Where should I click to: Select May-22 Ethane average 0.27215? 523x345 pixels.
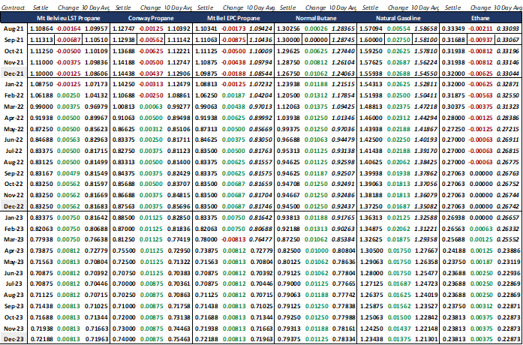click(509, 129)
